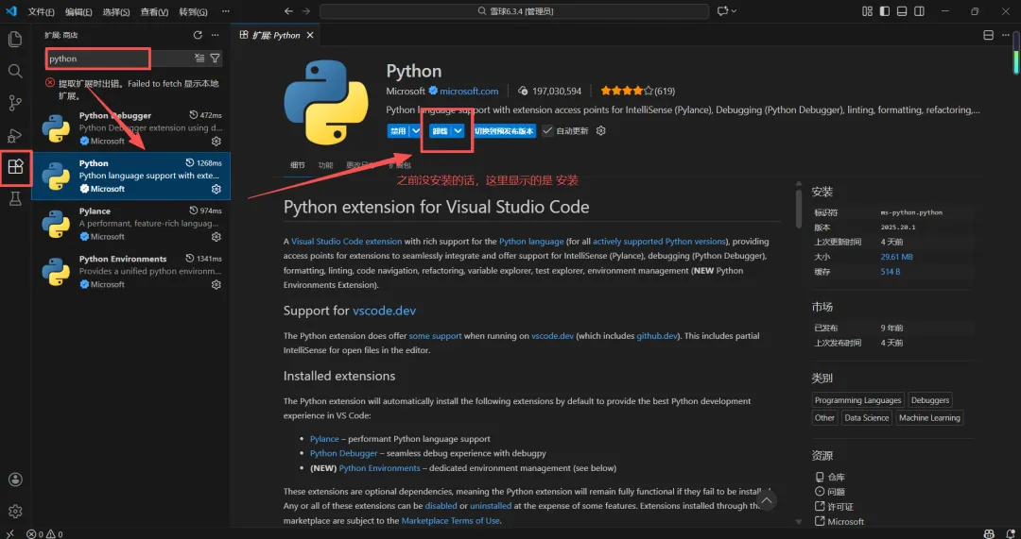The width and height of the screenshot is (1021, 539).
Task: Open gear menu for Python extension row
Action: (x=216, y=189)
